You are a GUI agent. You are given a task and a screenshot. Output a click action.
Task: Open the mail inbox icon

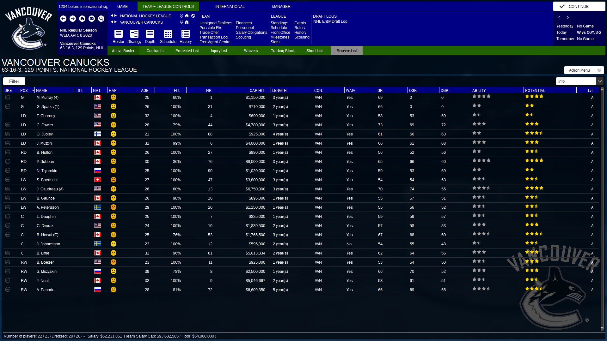(92, 19)
